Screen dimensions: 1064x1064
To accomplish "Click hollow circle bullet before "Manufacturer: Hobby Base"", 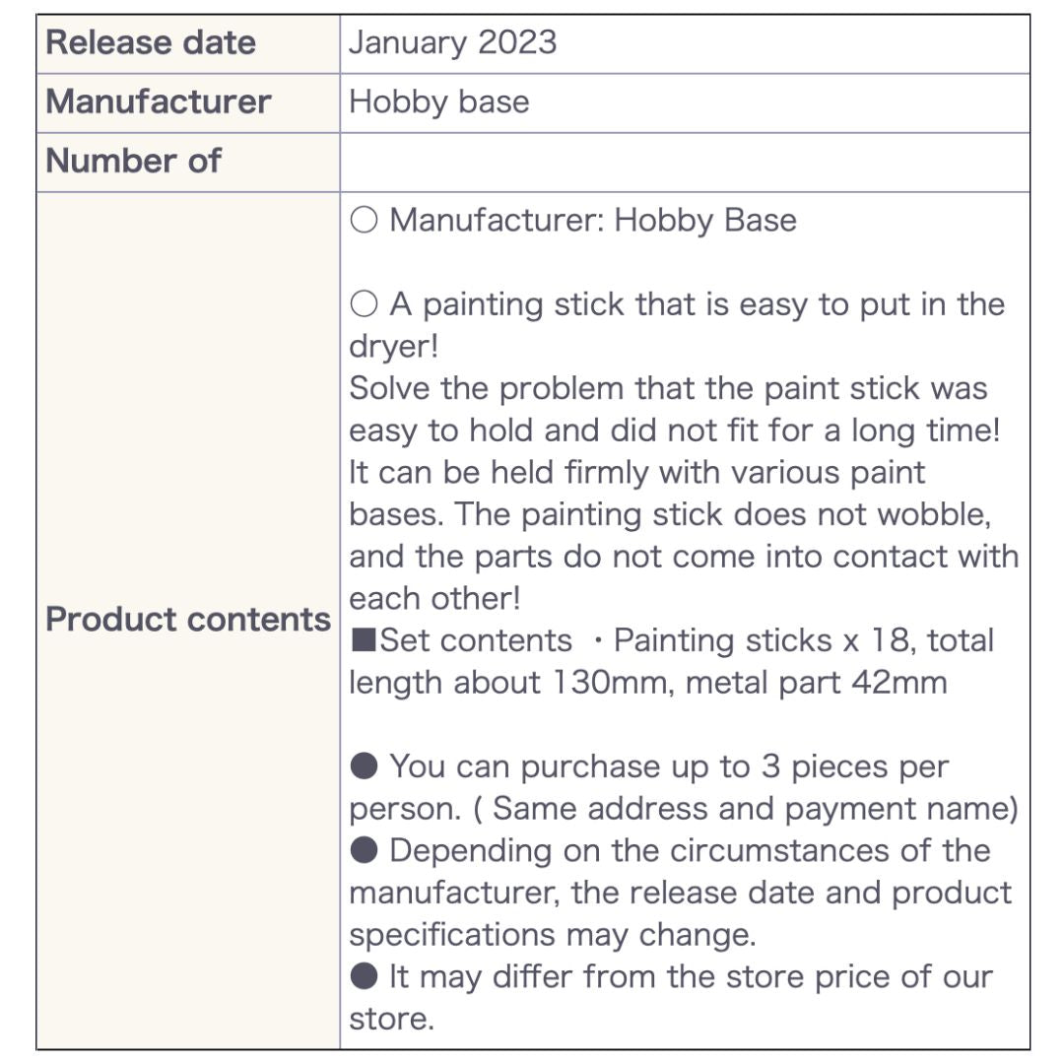I will 364,221.
